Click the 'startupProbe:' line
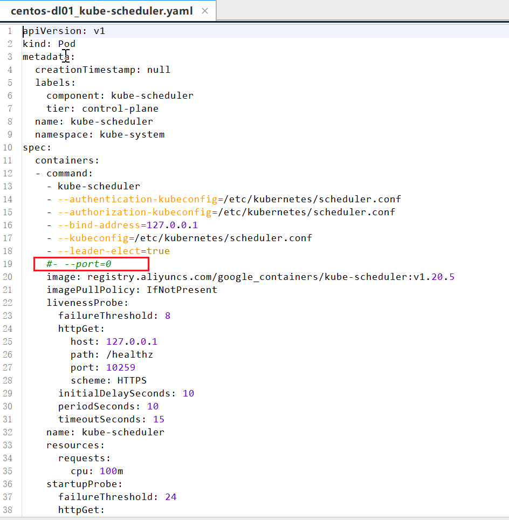The height and width of the screenshot is (520, 509). [85, 483]
